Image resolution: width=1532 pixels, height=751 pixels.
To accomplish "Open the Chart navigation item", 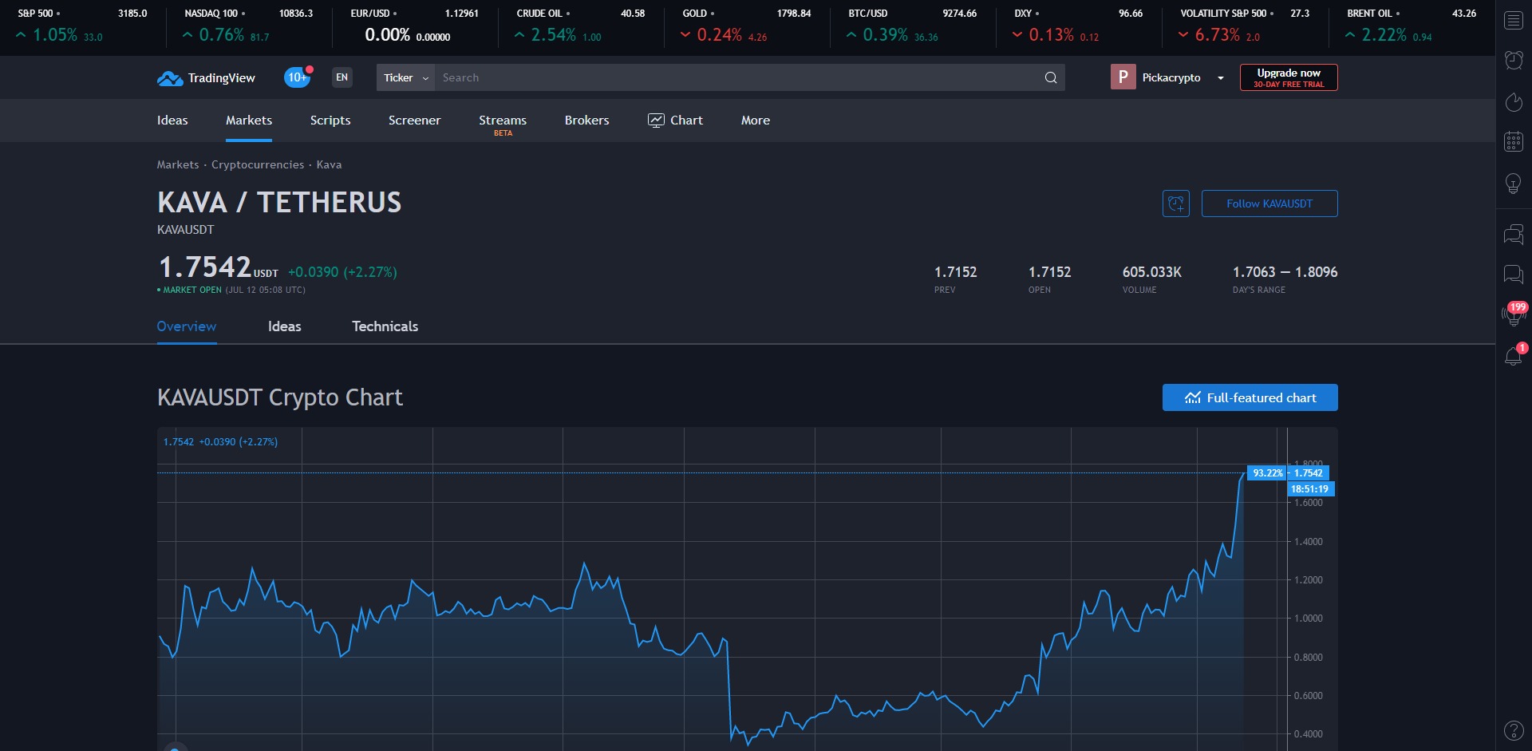I will pyautogui.click(x=675, y=121).
